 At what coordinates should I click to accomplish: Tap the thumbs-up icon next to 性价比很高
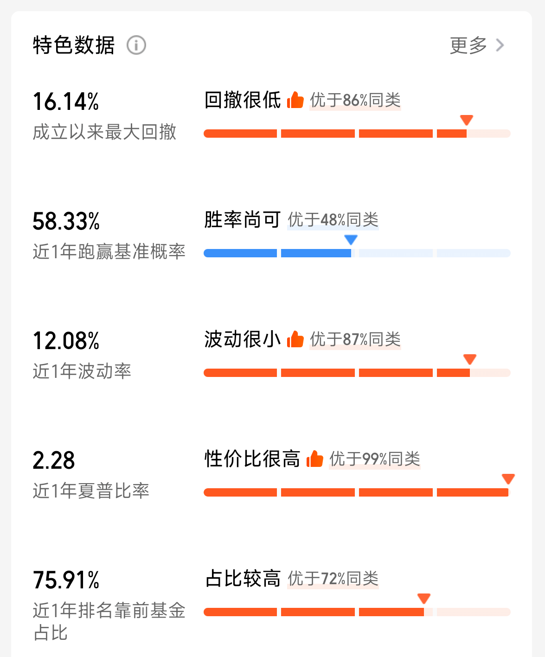(x=314, y=459)
